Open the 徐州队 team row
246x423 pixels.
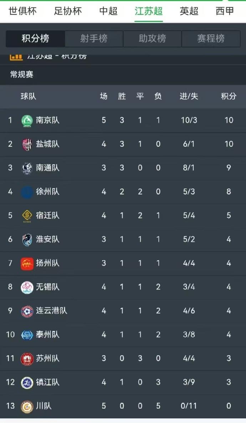coord(123,192)
